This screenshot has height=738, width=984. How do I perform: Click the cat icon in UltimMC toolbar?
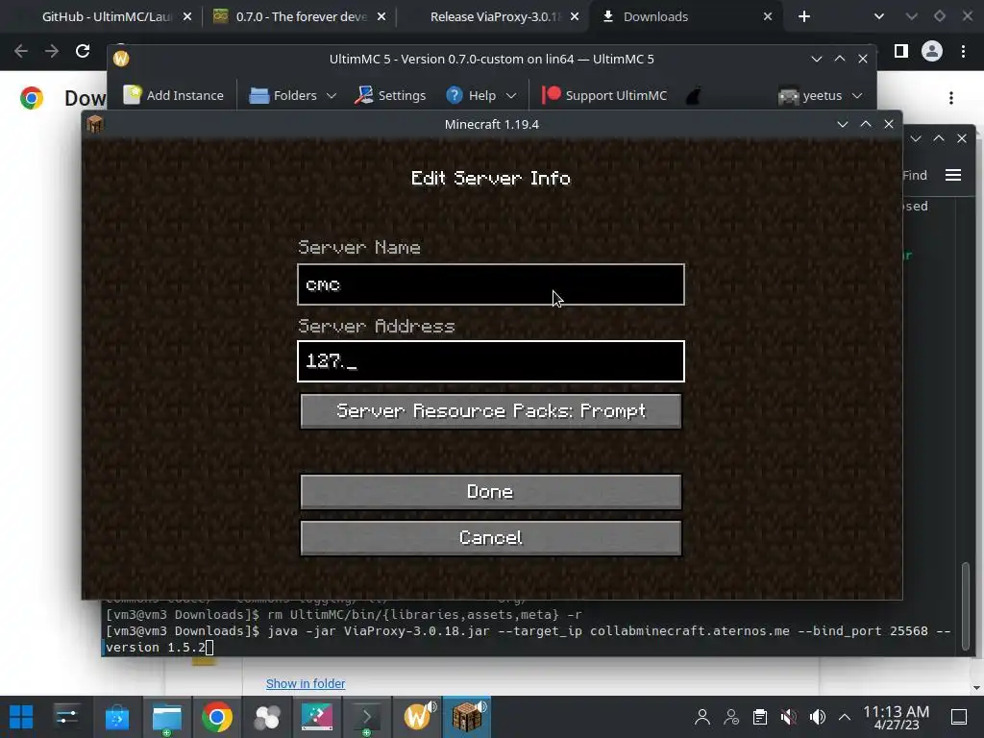694,96
